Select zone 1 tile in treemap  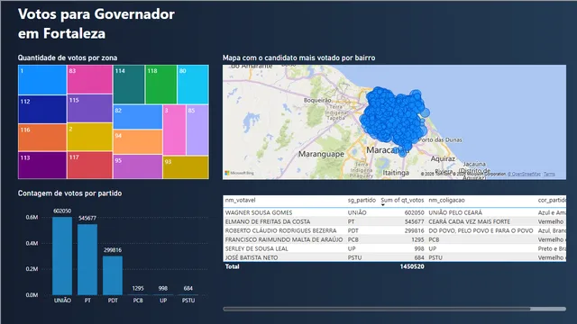[x=42, y=80]
